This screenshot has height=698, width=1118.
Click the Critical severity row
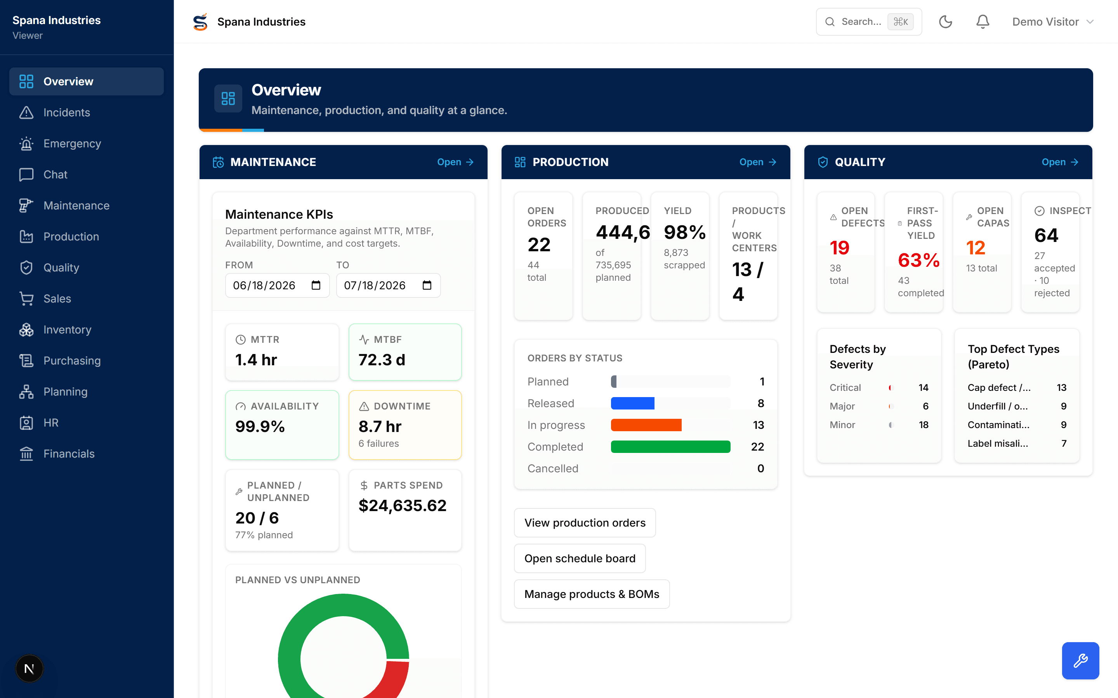(879, 387)
